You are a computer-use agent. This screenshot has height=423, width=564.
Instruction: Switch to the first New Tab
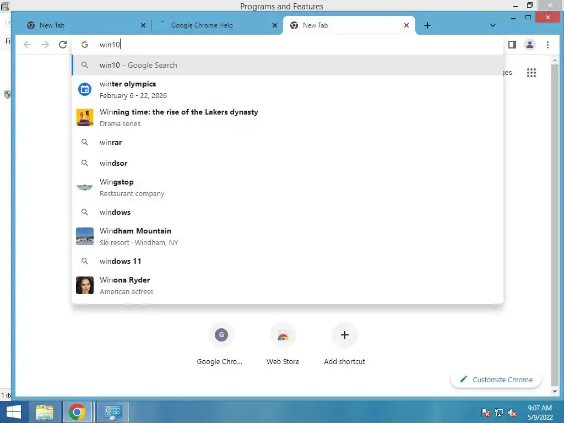(86, 25)
